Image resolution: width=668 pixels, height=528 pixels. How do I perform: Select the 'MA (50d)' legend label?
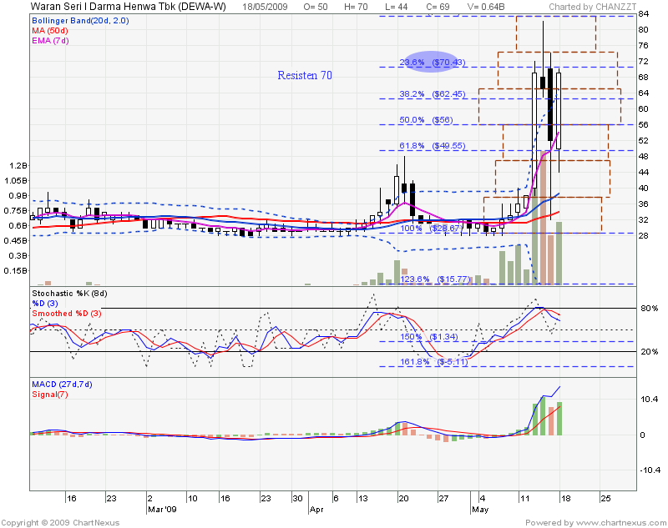50,31
